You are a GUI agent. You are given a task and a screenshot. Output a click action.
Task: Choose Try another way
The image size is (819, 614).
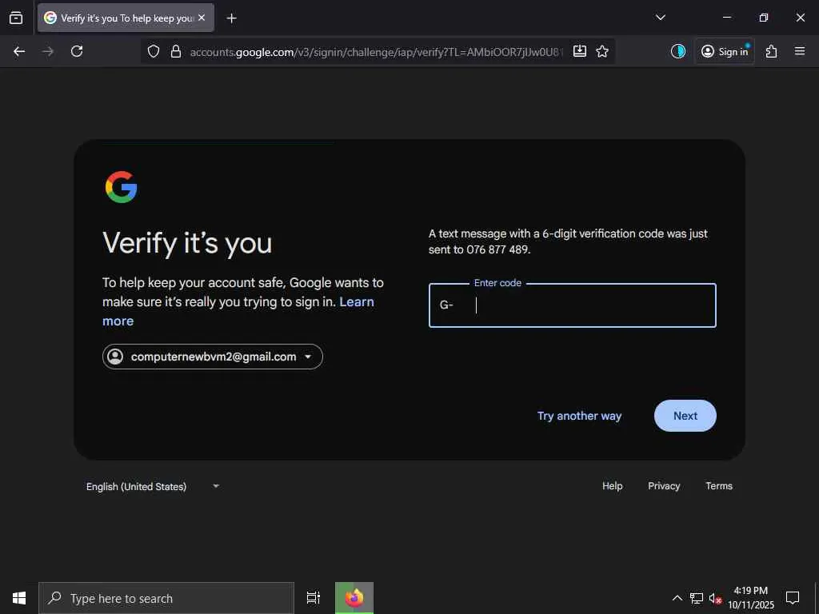tap(579, 416)
